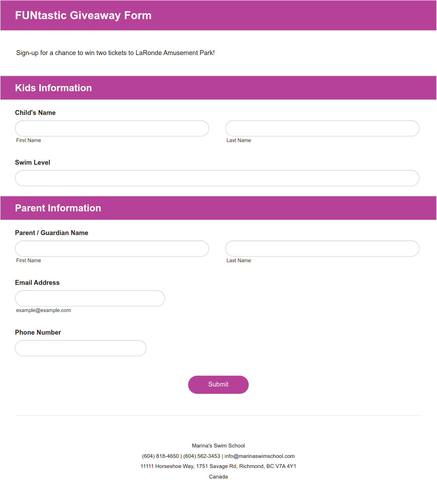Click the Child's Last Name input field
This screenshot has height=499, width=437.
[x=322, y=128]
